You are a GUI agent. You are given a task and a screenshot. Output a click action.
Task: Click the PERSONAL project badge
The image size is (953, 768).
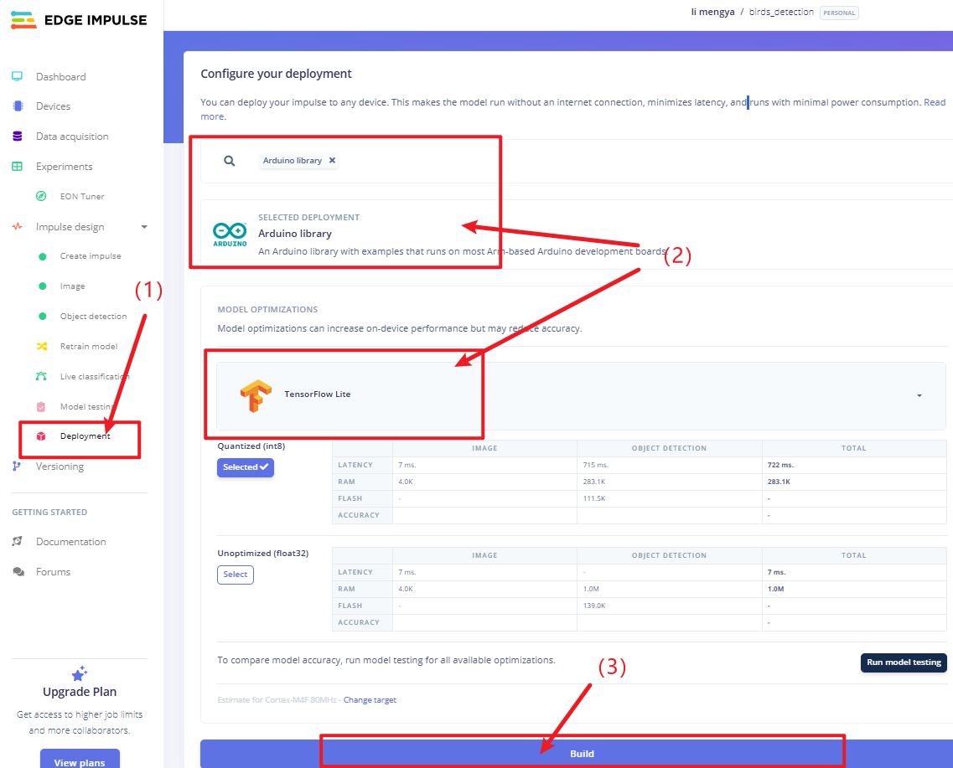tap(839, 13)
